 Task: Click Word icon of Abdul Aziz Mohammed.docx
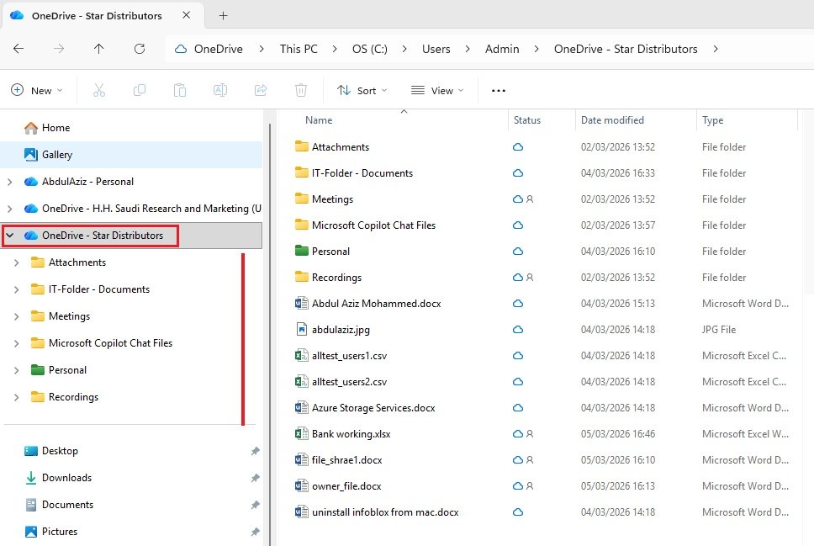click(x=302, y=303)
